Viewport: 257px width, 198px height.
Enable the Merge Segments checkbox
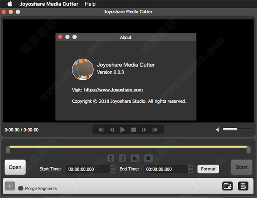(x=21, y=188)
